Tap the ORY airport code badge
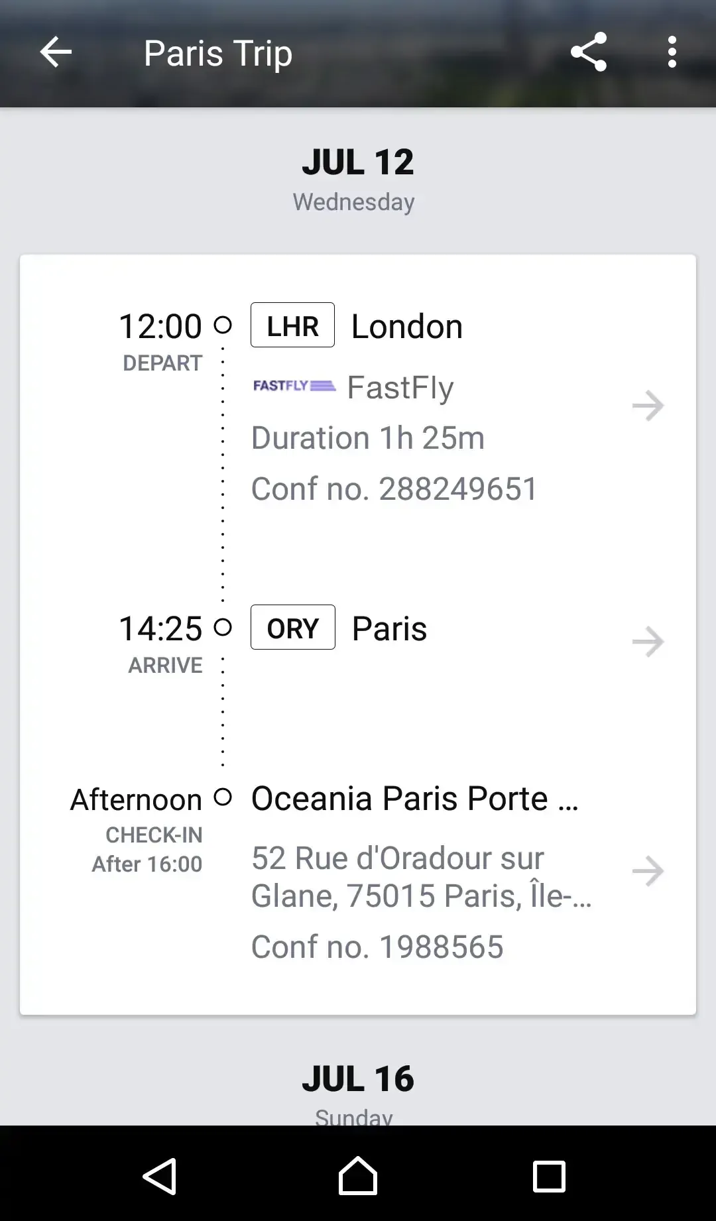Screen dimensions: 716x1221 pos(292,628)
